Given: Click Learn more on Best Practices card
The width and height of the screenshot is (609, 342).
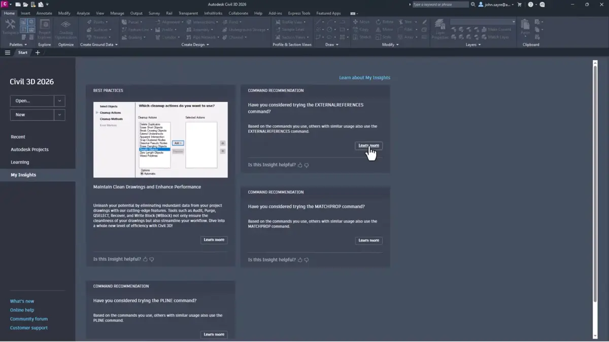Looking at the screenshot, I should [214, 240].
